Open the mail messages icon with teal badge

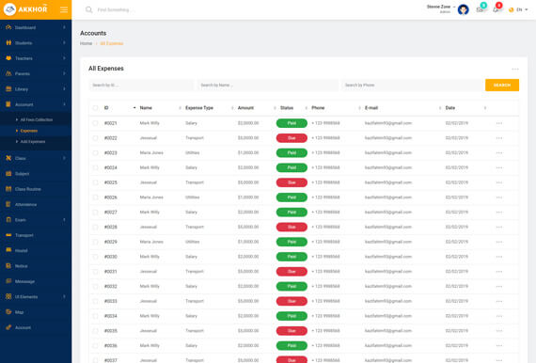point(480,9)
